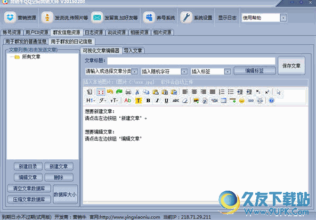Switch to 说说资源 tab
Viewport: 316px width, 220px height.
point(117,32)
